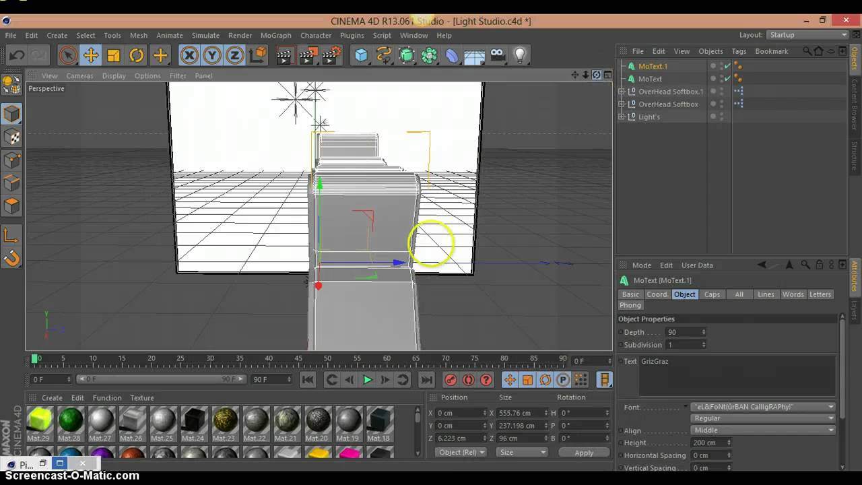This screenshot has height=485, width=862.
Task: Go to start of animation
Action: click(308, 380)
